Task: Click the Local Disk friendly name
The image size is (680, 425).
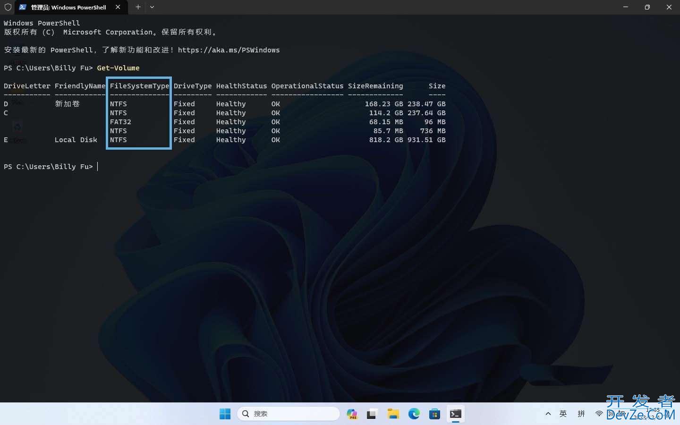Action: 76,140
